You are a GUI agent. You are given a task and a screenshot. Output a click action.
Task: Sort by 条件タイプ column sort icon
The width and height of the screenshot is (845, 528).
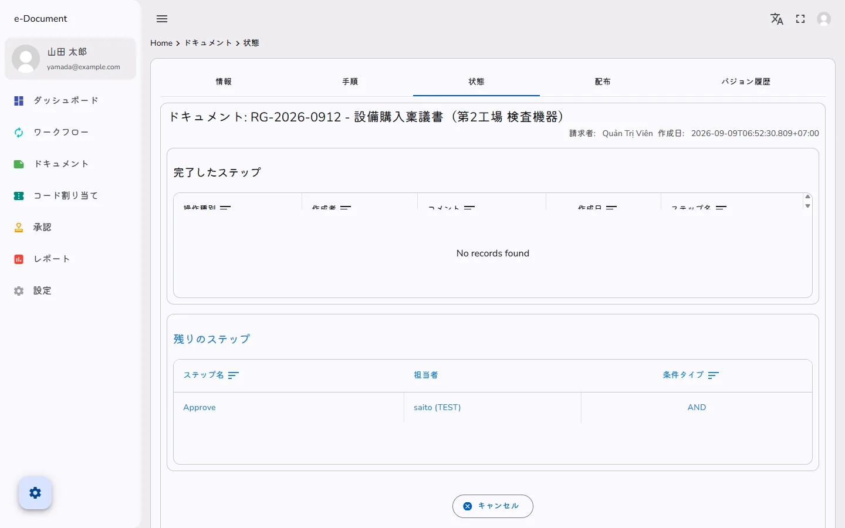tap(714, 375)
